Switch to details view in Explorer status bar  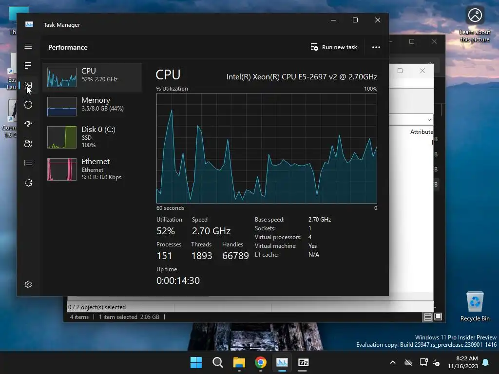428,317
